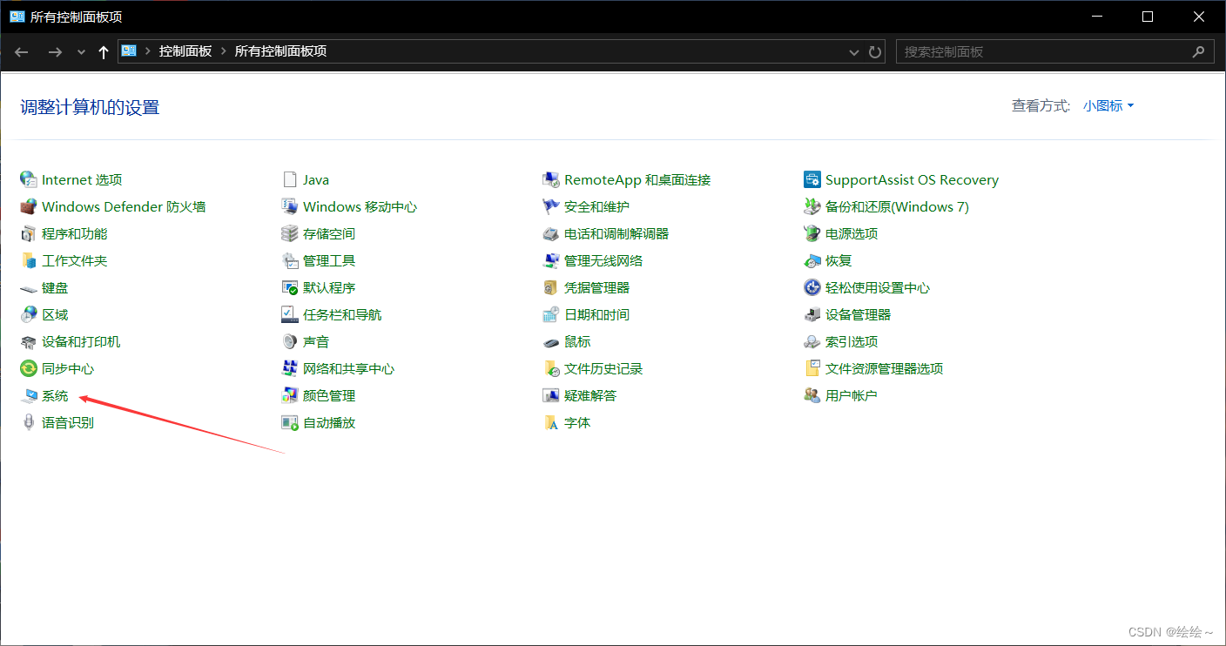The width and height of the screenshot is (1226, 646).
Task: Click the 默认程序 checkmark icon
Action: 290,287
